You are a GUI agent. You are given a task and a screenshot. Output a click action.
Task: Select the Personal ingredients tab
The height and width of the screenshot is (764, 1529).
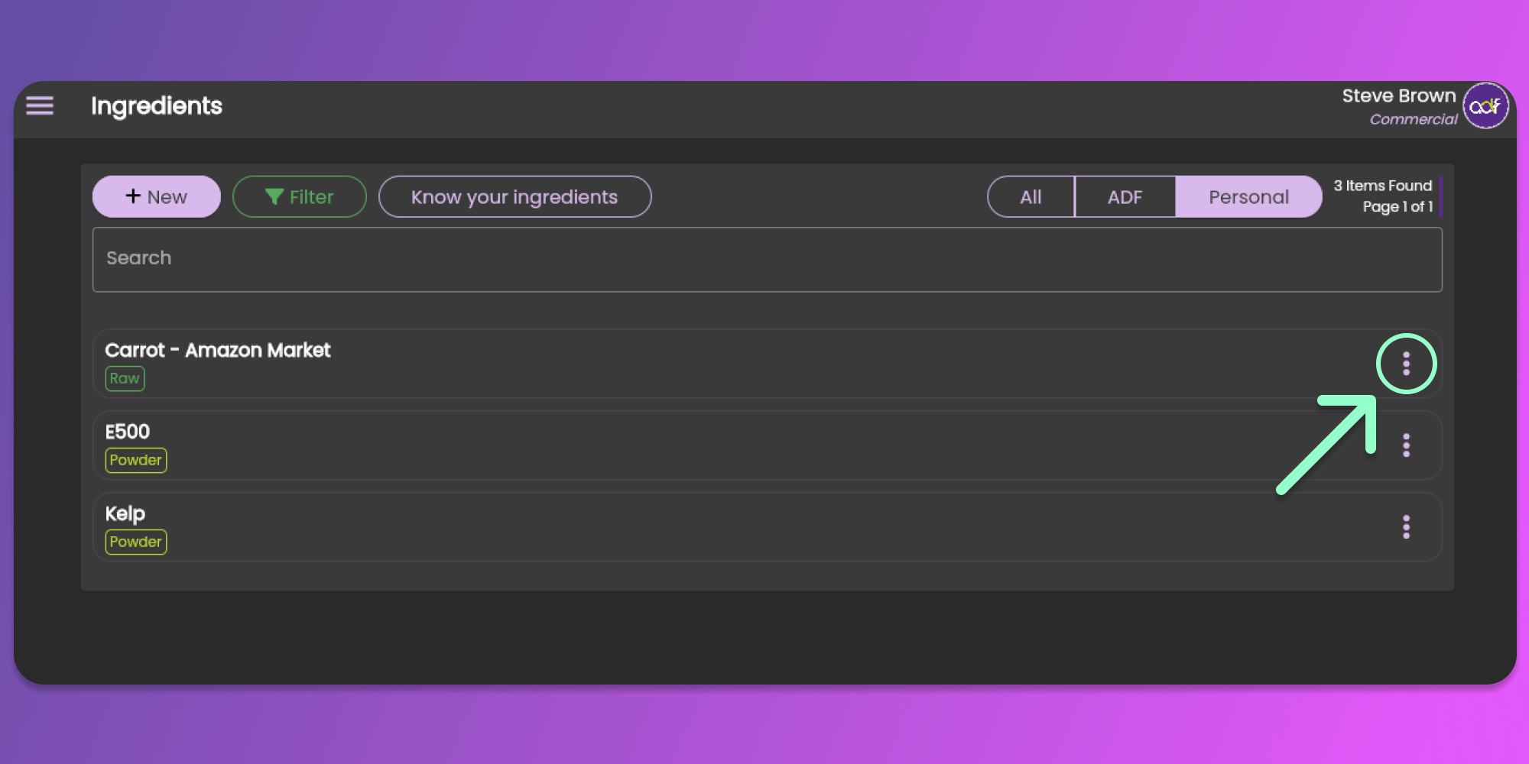(x=1248, y=197)
